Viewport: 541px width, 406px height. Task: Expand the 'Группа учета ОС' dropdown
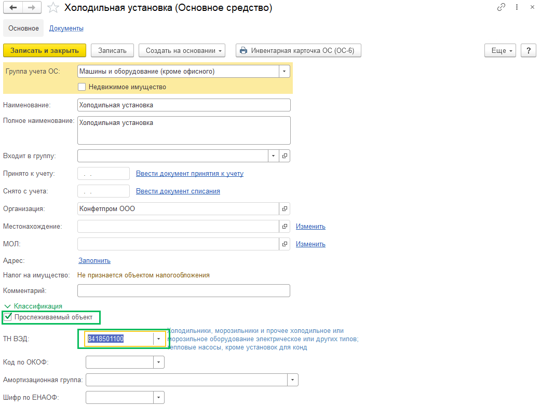pyautogui.click(x=285, y=72)
